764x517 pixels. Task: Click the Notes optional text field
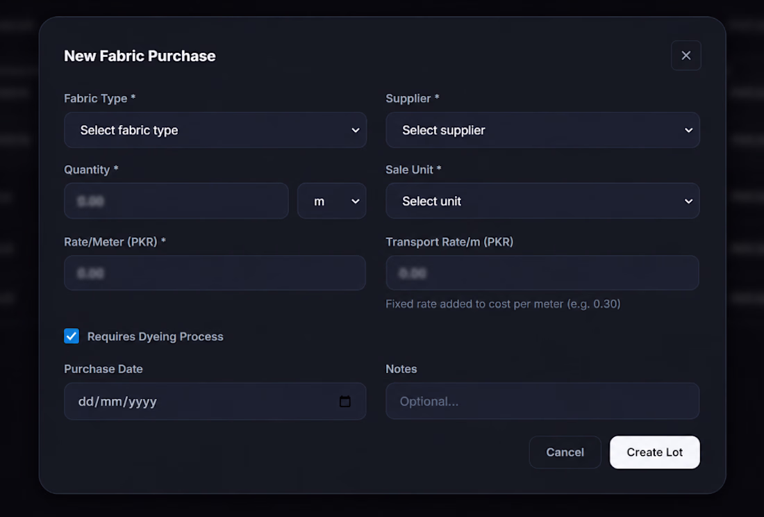pyautogui.click(x=543, y=401)
